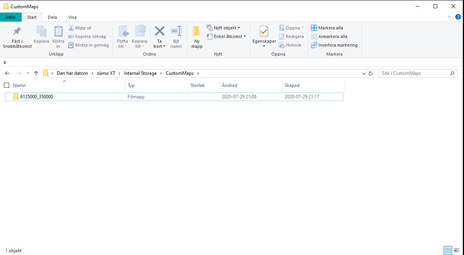Click the Klistra in clipboard icon

click(x=58, y=31)
